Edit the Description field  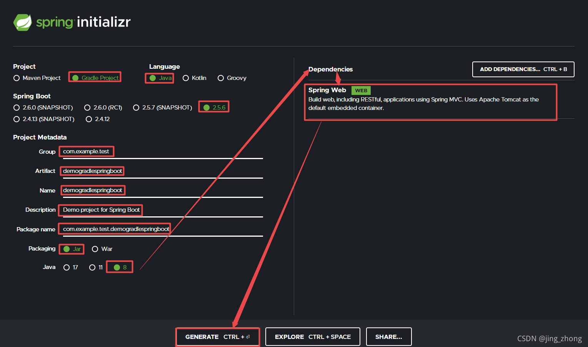[x=163, y=210]
